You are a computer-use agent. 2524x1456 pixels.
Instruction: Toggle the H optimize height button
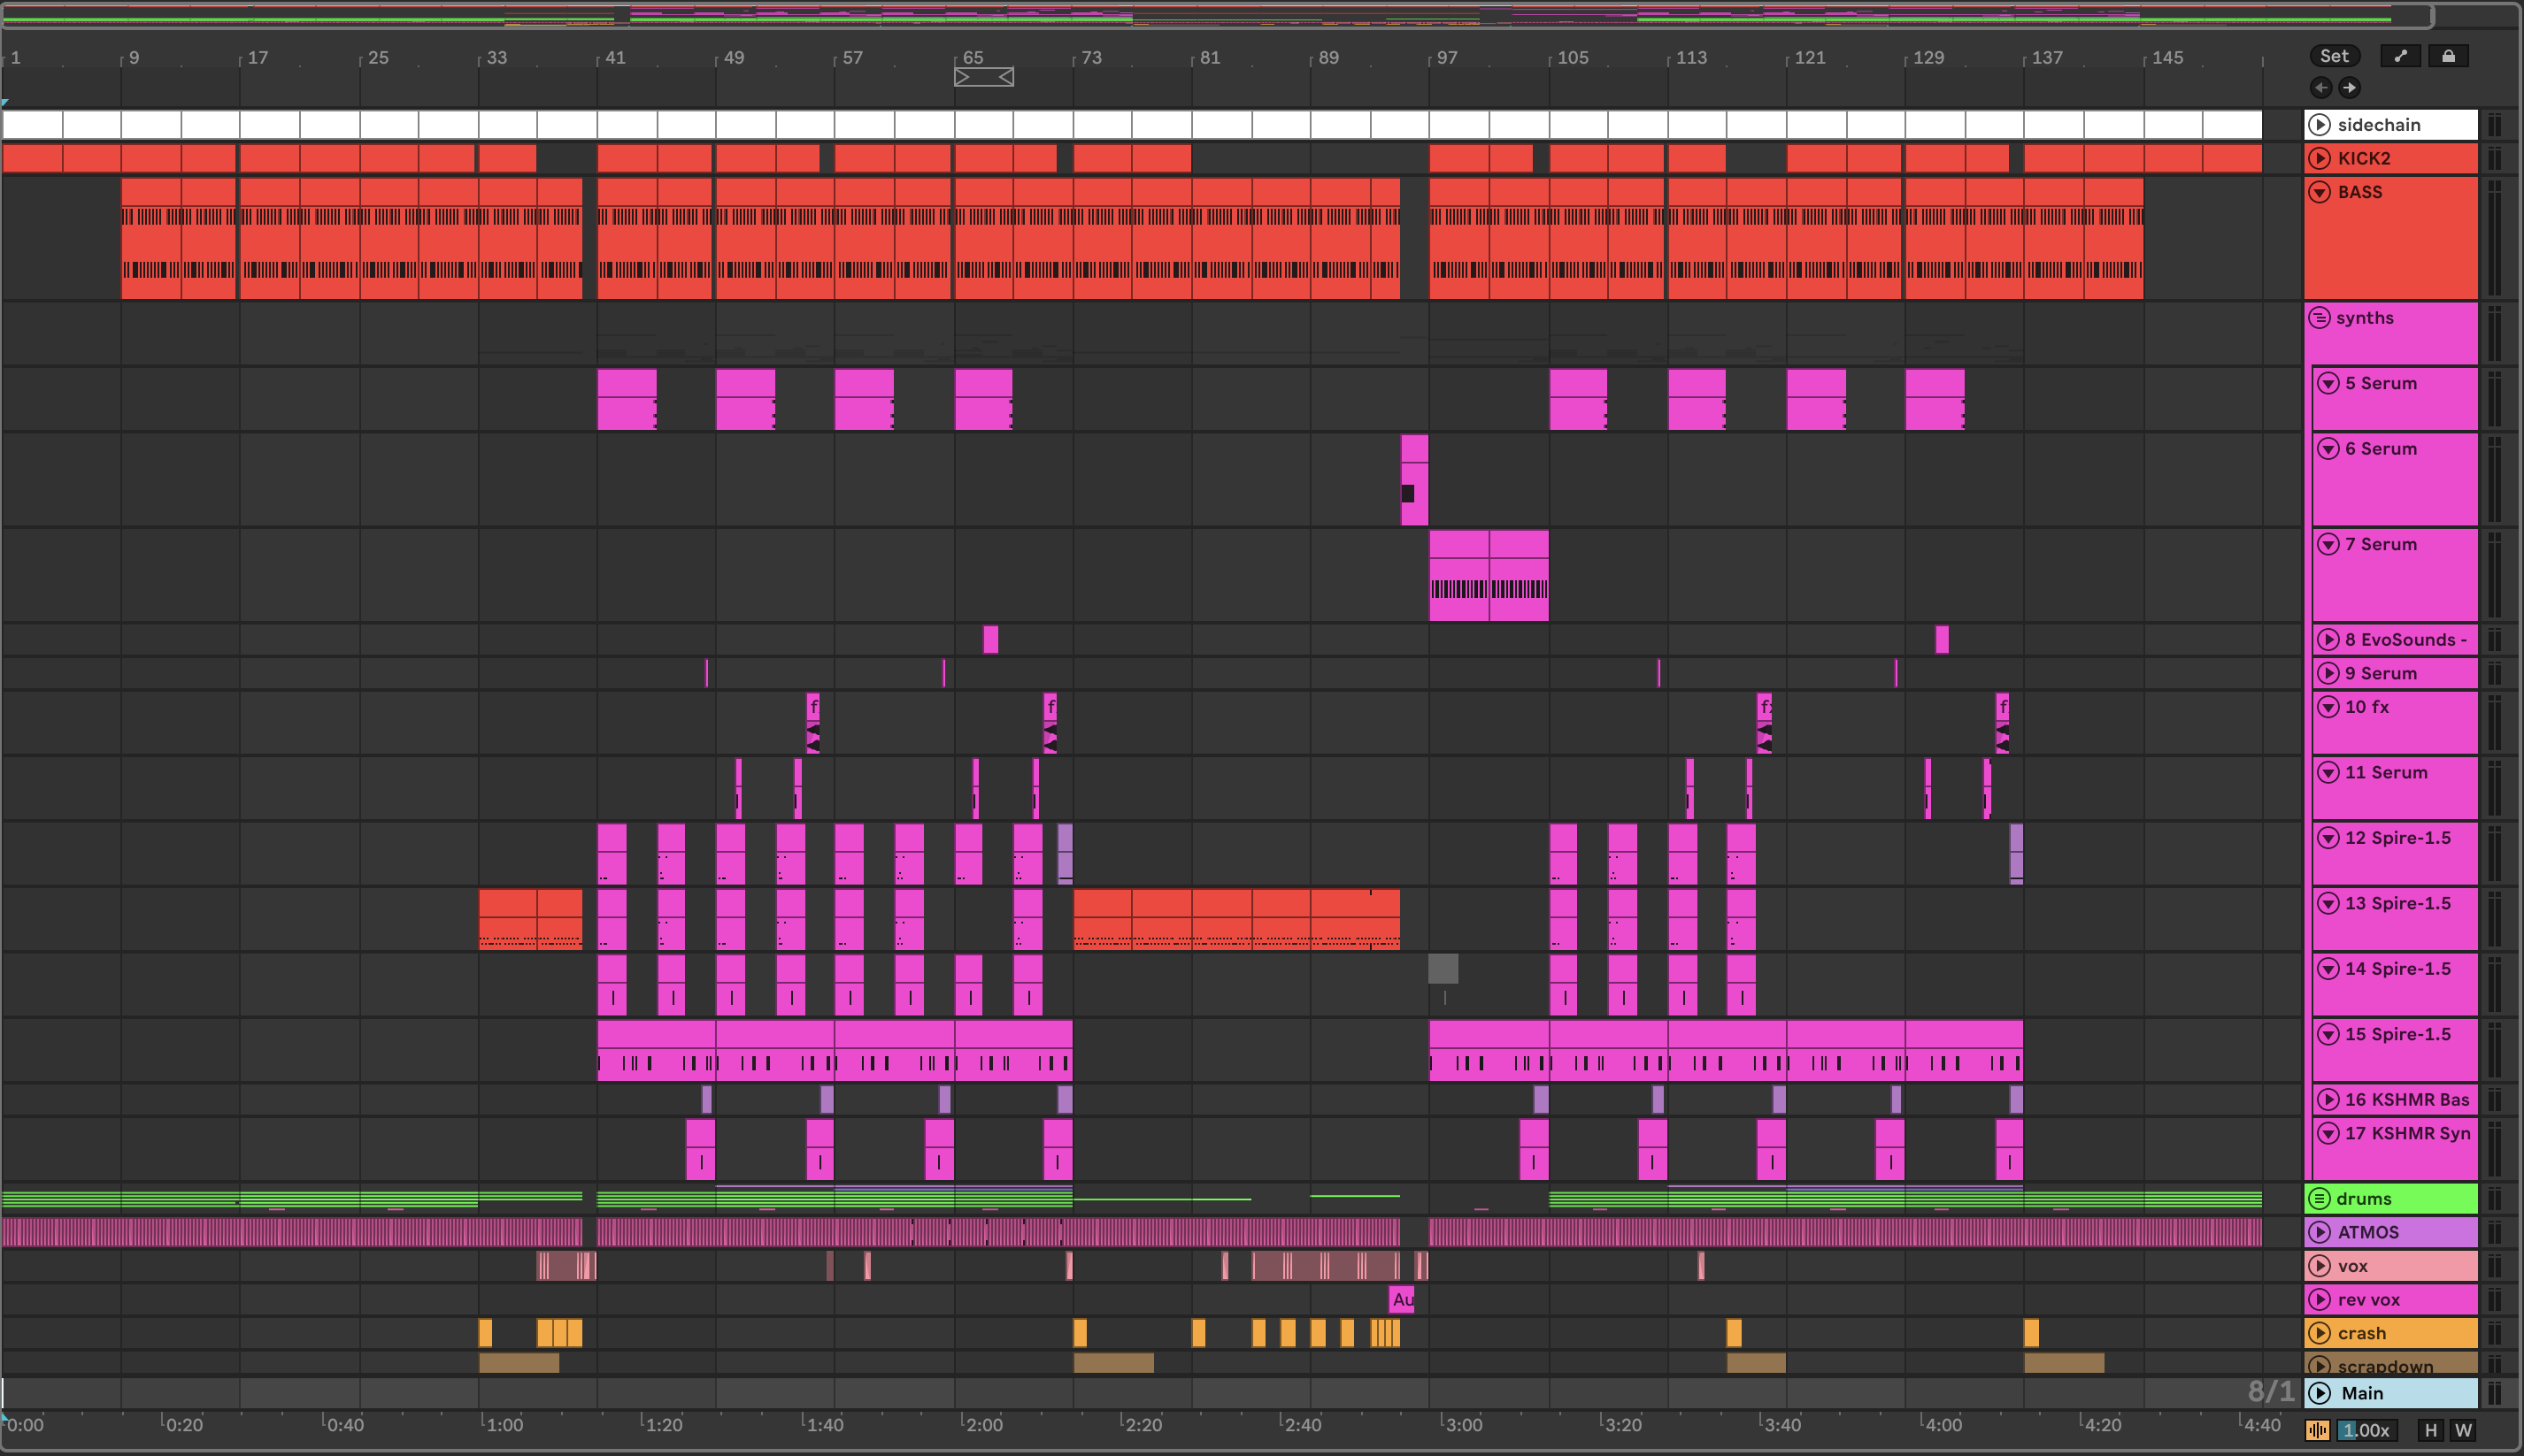pos(2431,1430)
